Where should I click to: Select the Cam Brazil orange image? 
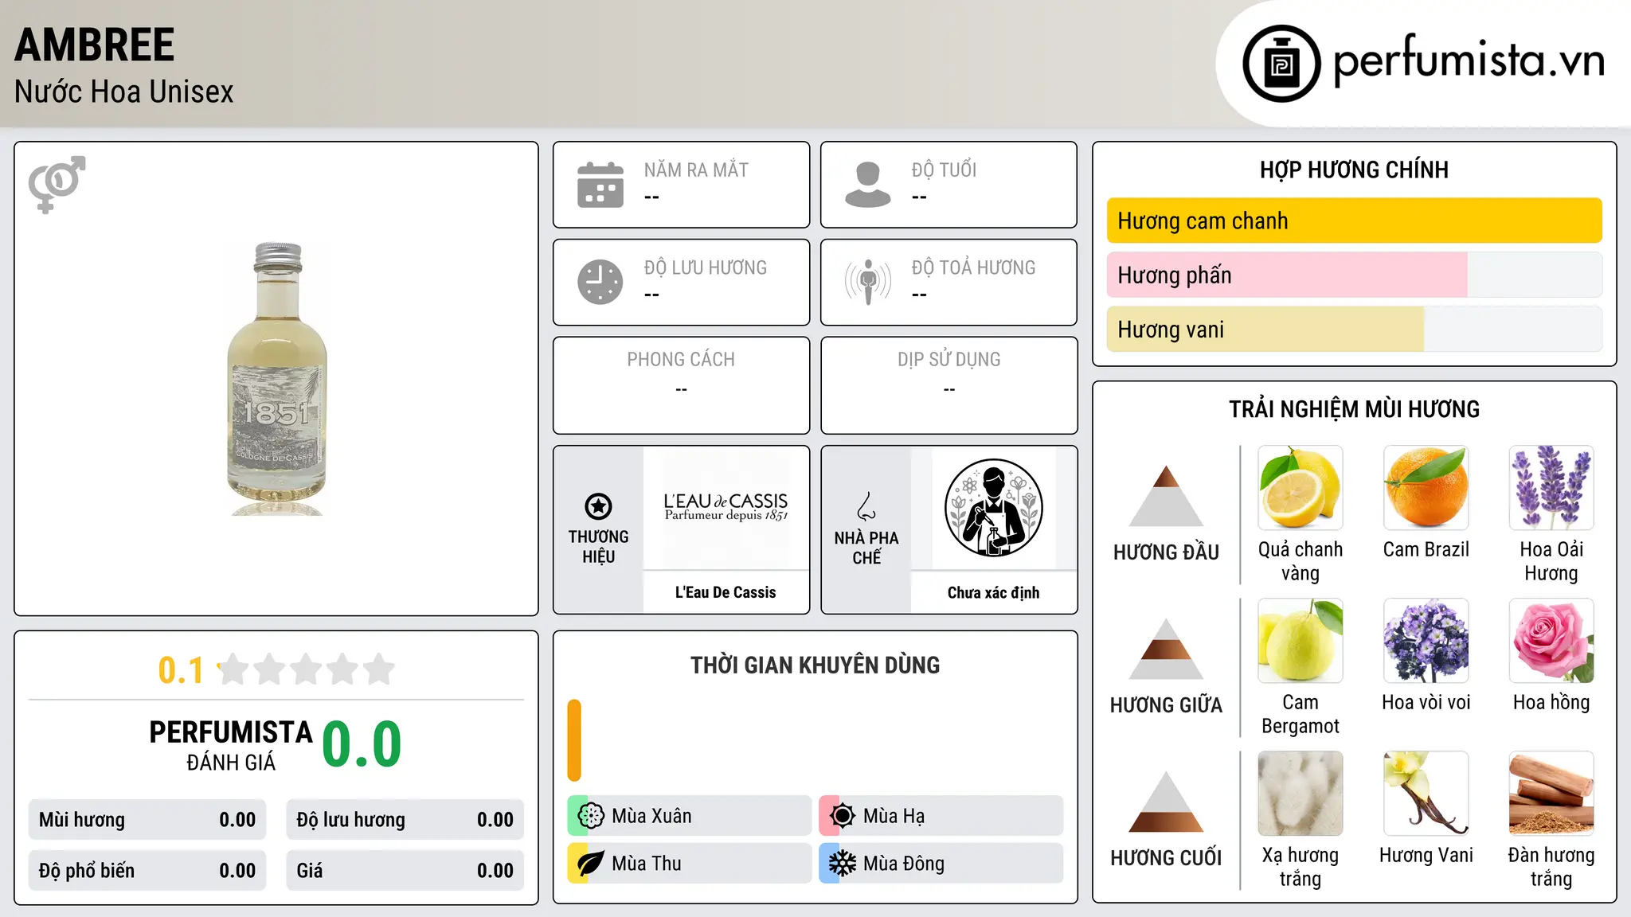pos(1426,488)
